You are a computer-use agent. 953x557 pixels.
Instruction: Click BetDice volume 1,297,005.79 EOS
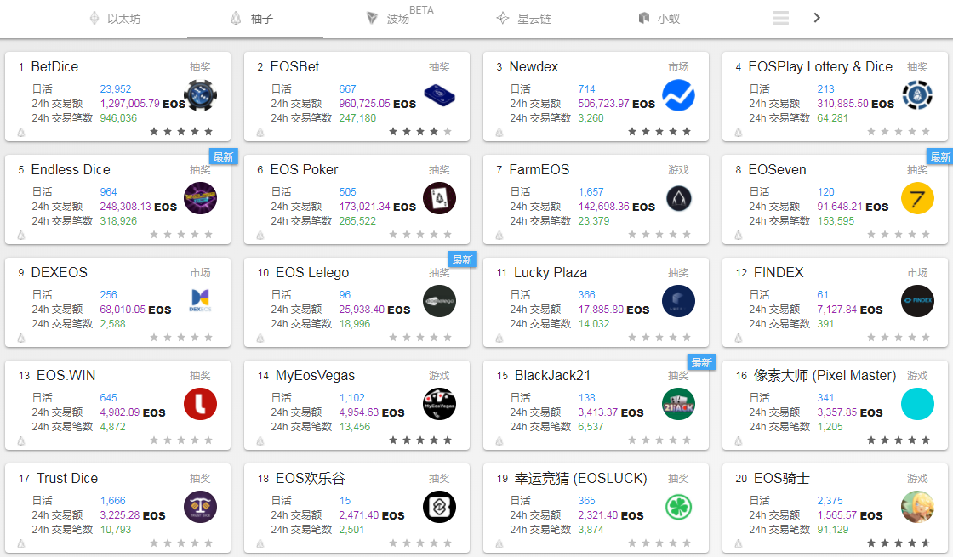143,104
